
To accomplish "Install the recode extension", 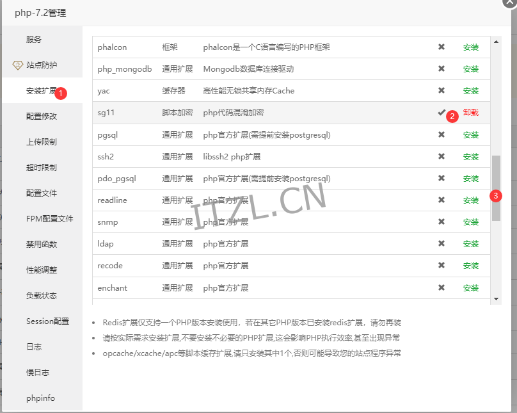I will (x=470, y=266).
